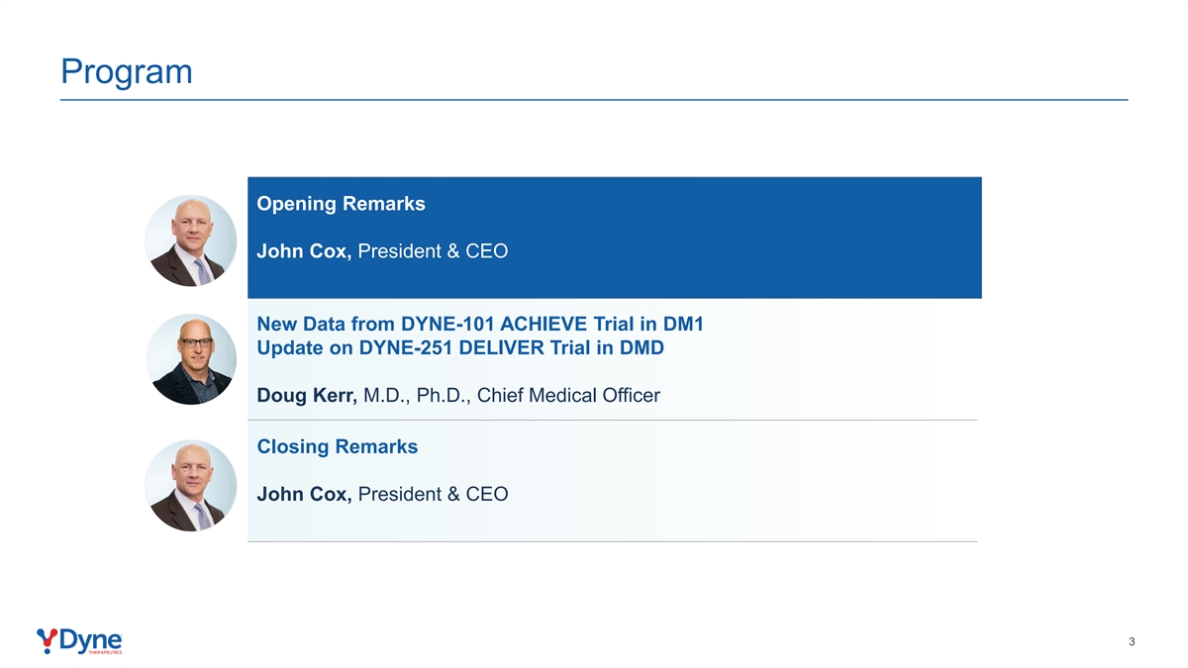Click Doug Kerr's headshot photo
1188x668 pixels.
(x=190, y=359)
